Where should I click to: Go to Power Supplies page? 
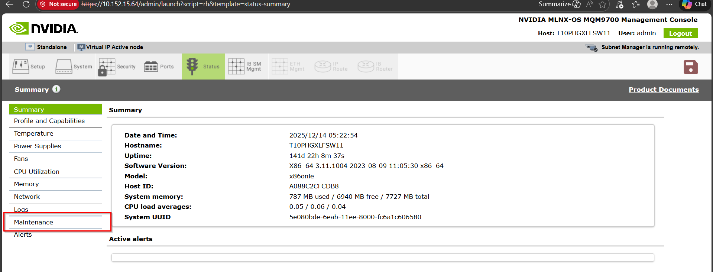coord(37,146)
